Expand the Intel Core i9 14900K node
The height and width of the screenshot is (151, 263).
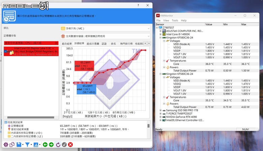click(160, 34)
